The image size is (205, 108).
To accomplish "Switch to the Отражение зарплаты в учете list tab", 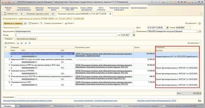I will pyautogui.click(x=37, y=14).
